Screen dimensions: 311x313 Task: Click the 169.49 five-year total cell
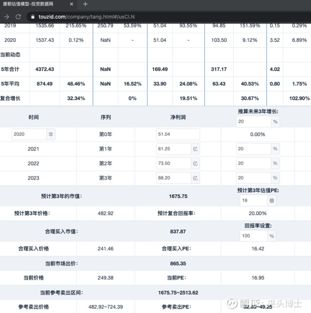point(160,69)
